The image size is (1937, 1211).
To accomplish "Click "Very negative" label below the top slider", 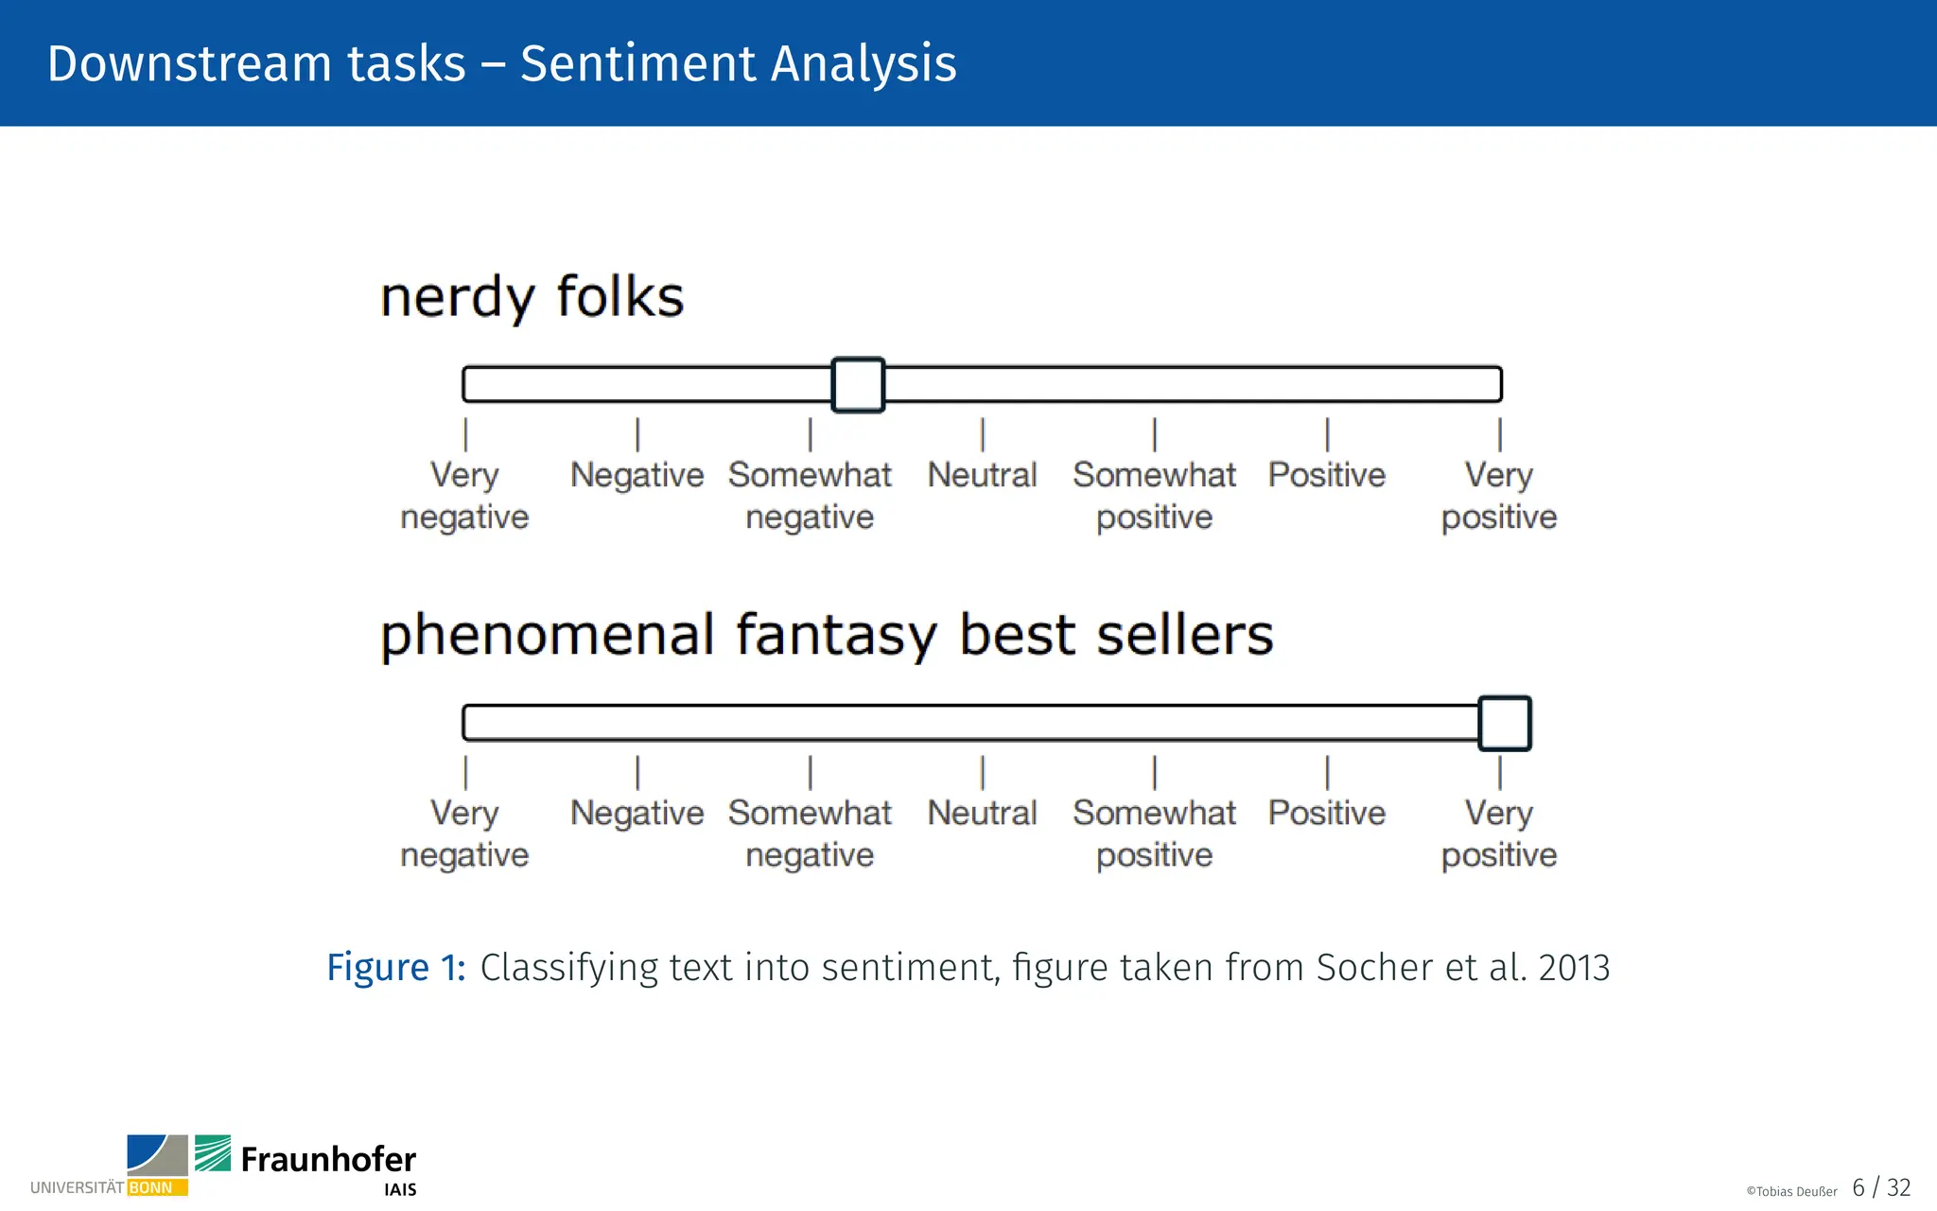I will pyautogui.click(x=464, y=496).
